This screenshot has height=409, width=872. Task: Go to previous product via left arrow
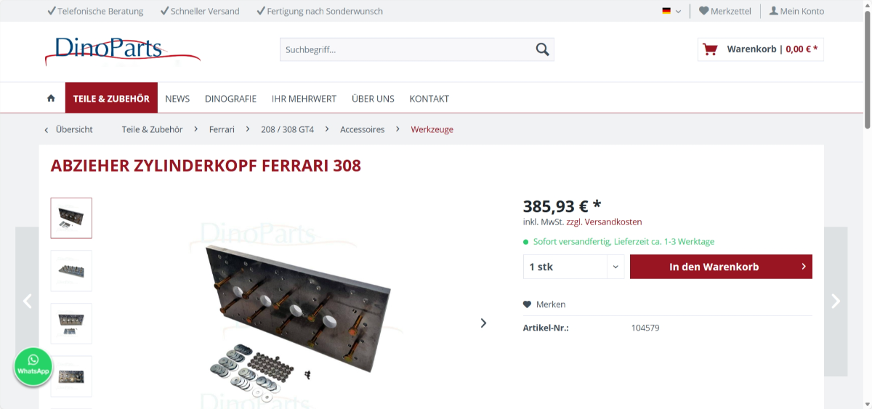pos(27,301)
